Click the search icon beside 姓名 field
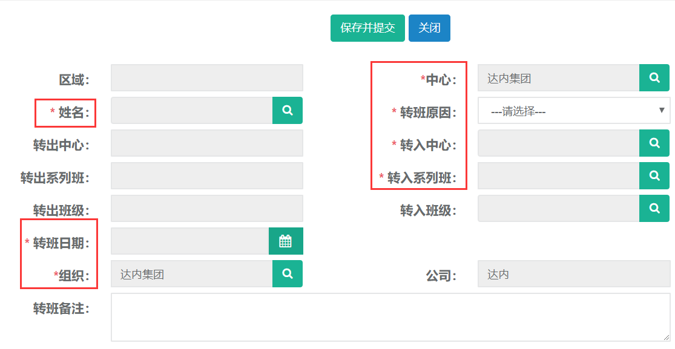The image size is (675, 349). [288, 111]
